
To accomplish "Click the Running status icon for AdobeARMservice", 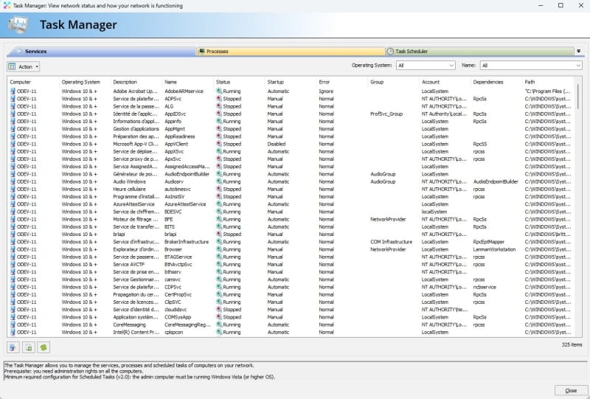I will coord(219,91).
